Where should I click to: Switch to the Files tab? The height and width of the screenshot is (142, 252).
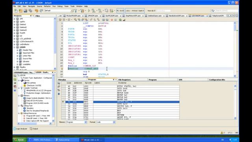pos(38,16)
